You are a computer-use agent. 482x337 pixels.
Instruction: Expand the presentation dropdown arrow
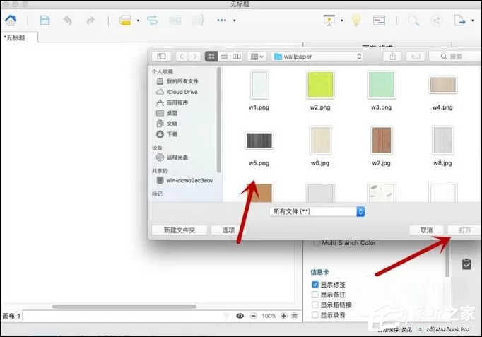pos(342,20)
